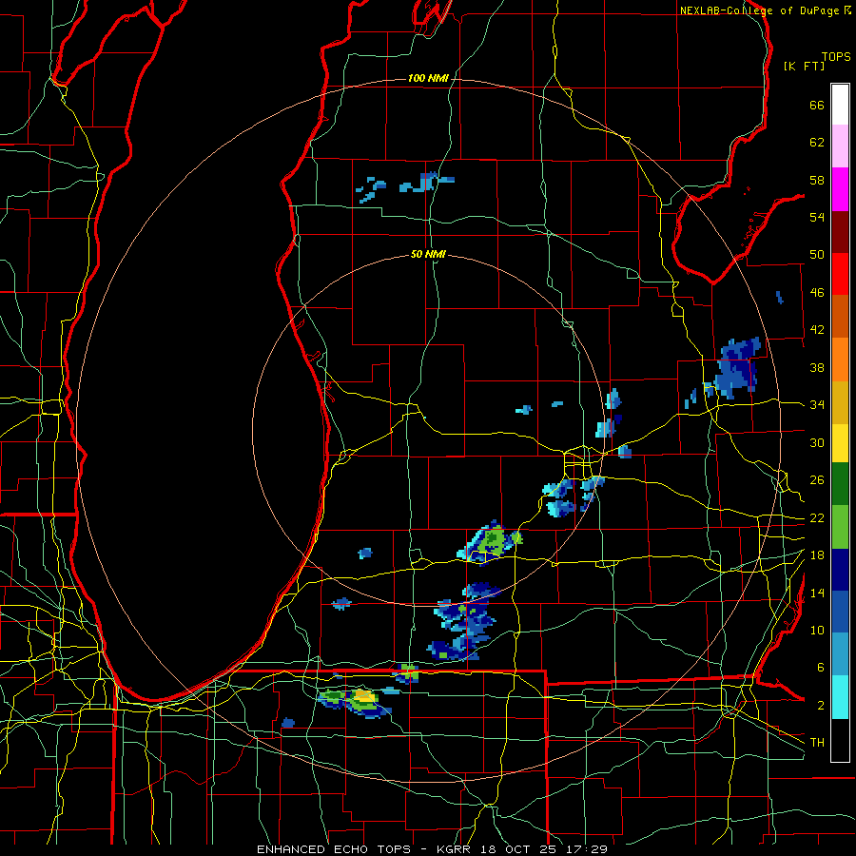Click the "TH" legend label
The width and height of the screenshot is (856, 856).
click(x=817, y=743)
